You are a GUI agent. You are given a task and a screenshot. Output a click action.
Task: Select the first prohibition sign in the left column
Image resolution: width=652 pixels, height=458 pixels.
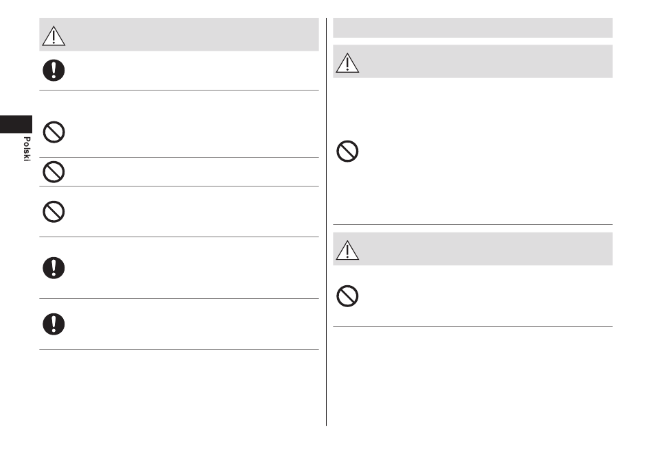(x=54, y=132)
